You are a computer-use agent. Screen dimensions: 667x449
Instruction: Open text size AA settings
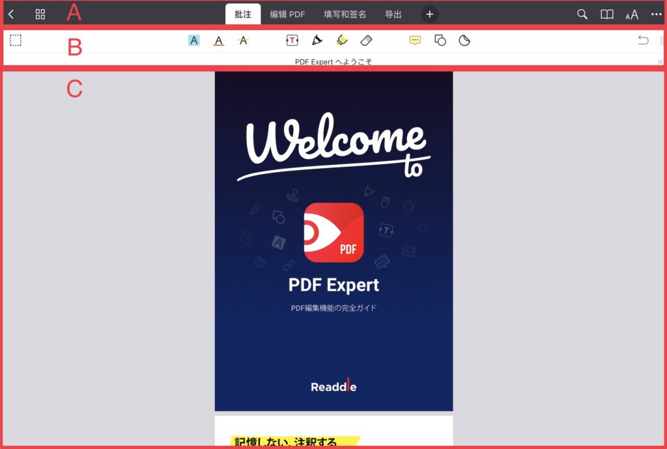point(632,15)
